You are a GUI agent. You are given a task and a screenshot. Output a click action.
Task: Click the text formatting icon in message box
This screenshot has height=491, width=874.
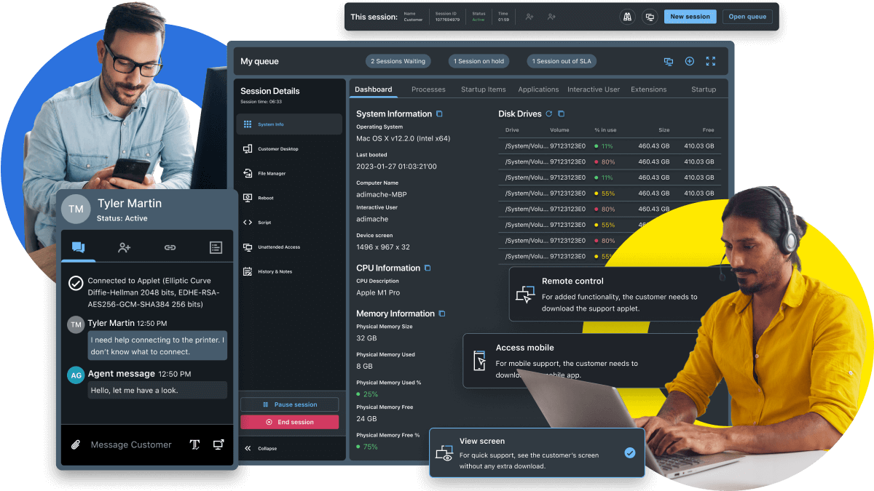click(194, 444)
